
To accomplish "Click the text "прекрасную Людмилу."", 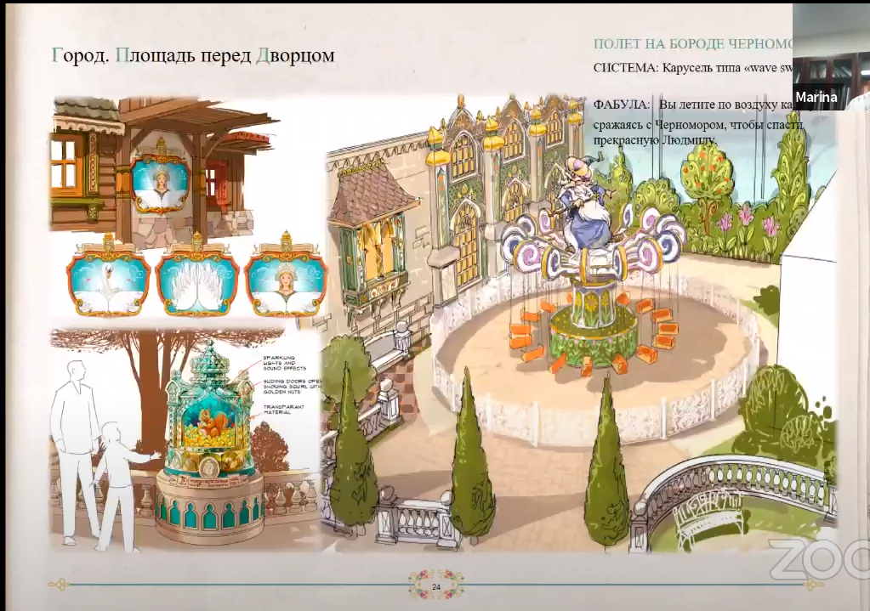I will point(655,141).
